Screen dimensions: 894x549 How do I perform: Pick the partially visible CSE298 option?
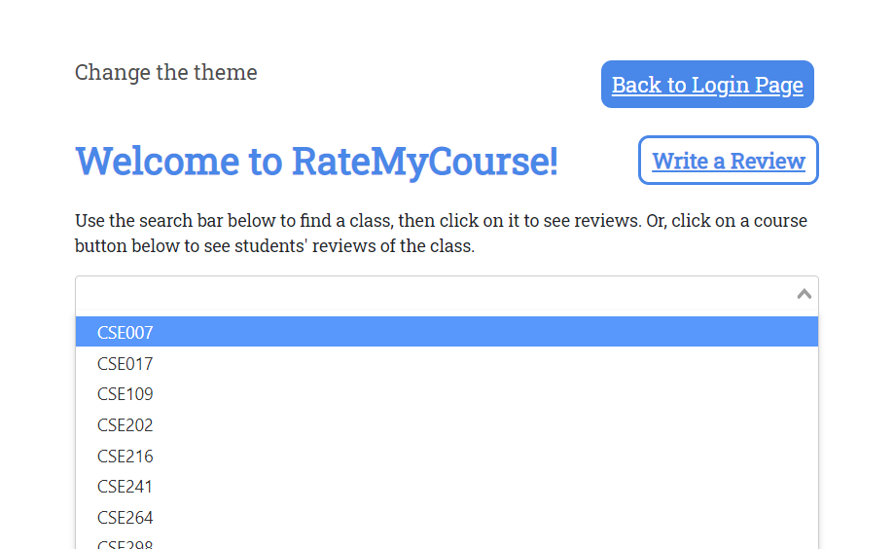click(125, 543)
